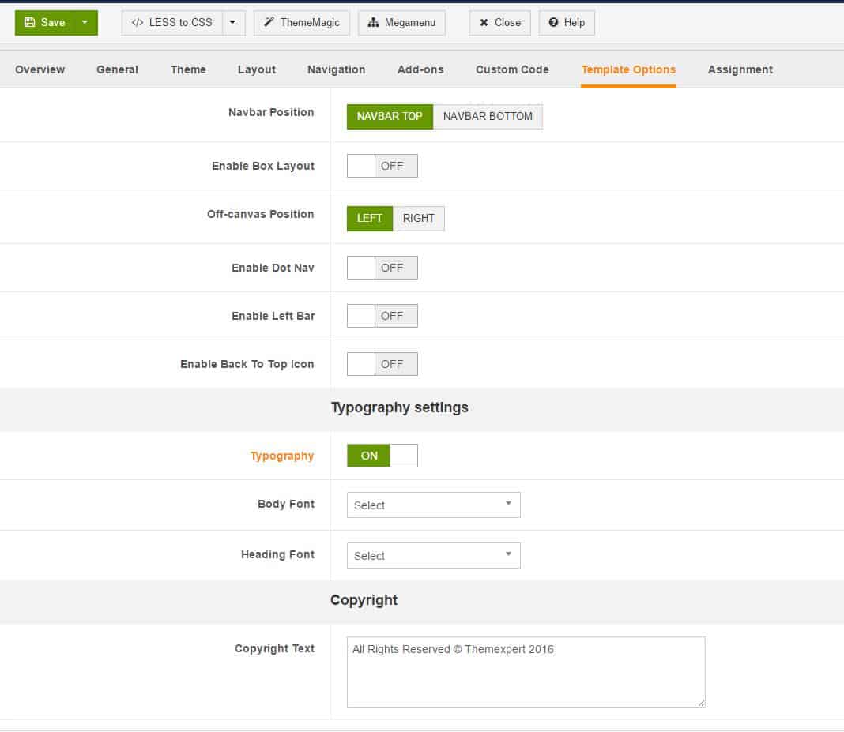Select Navbar Bottom position

[488, 117]
